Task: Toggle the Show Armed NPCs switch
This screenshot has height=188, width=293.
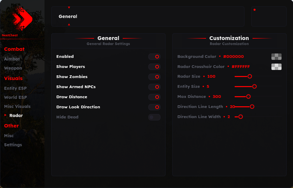Action: tap(154, 87)
